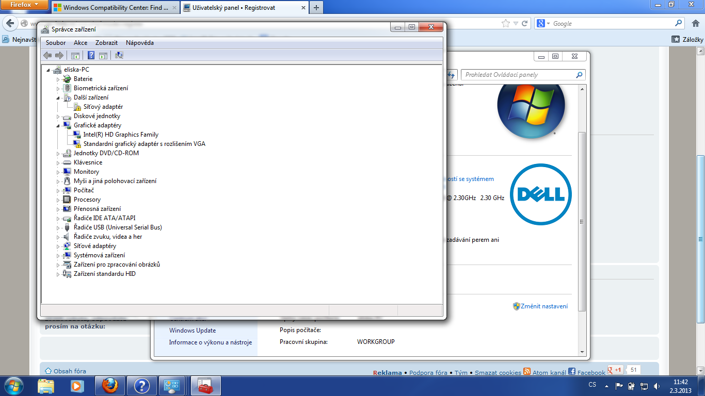
Task: Select the eliska-PC computer icon
Action: tap(57, 70)
